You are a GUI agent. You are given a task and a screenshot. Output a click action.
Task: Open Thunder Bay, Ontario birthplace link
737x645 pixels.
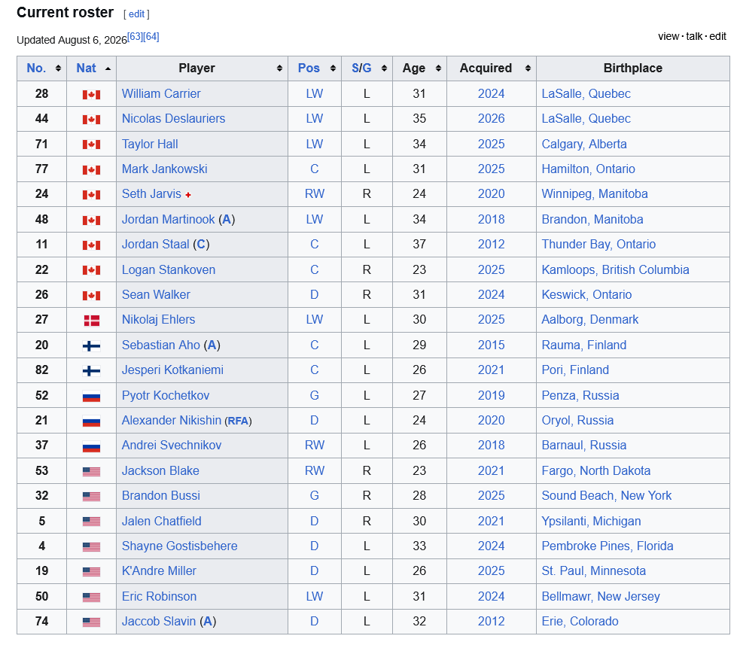click(598, 245)
